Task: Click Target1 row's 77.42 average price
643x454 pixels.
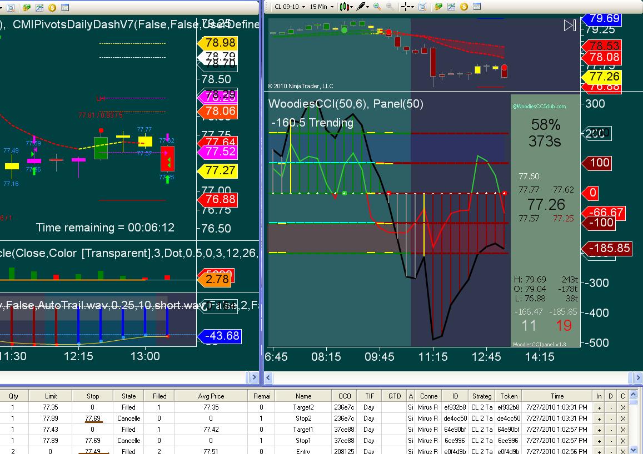Action: click(x=211, y=430)
